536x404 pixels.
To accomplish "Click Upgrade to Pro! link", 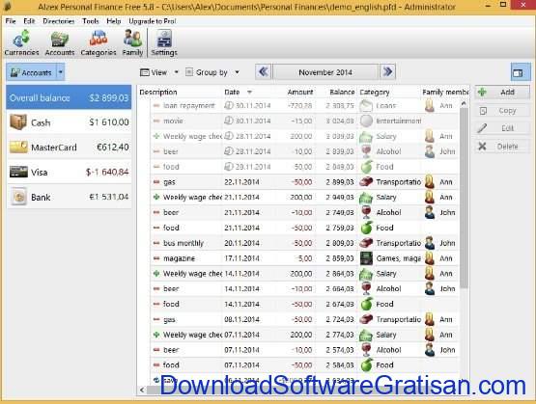I will click(x=153, y=21).
